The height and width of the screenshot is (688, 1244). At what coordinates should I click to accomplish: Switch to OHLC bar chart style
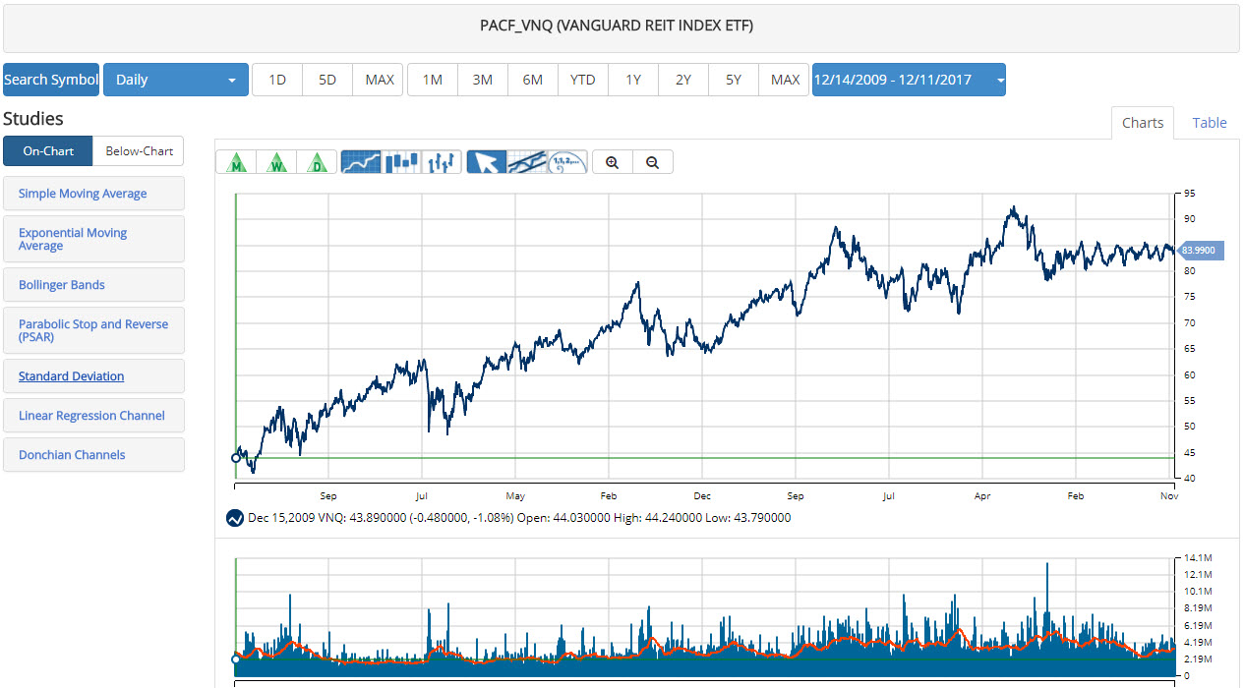pyautogui.click(x=442, y=162)
